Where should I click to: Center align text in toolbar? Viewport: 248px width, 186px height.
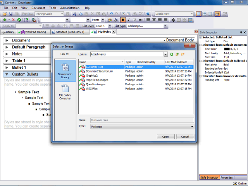pyautogui.click(x=154, y=20)
